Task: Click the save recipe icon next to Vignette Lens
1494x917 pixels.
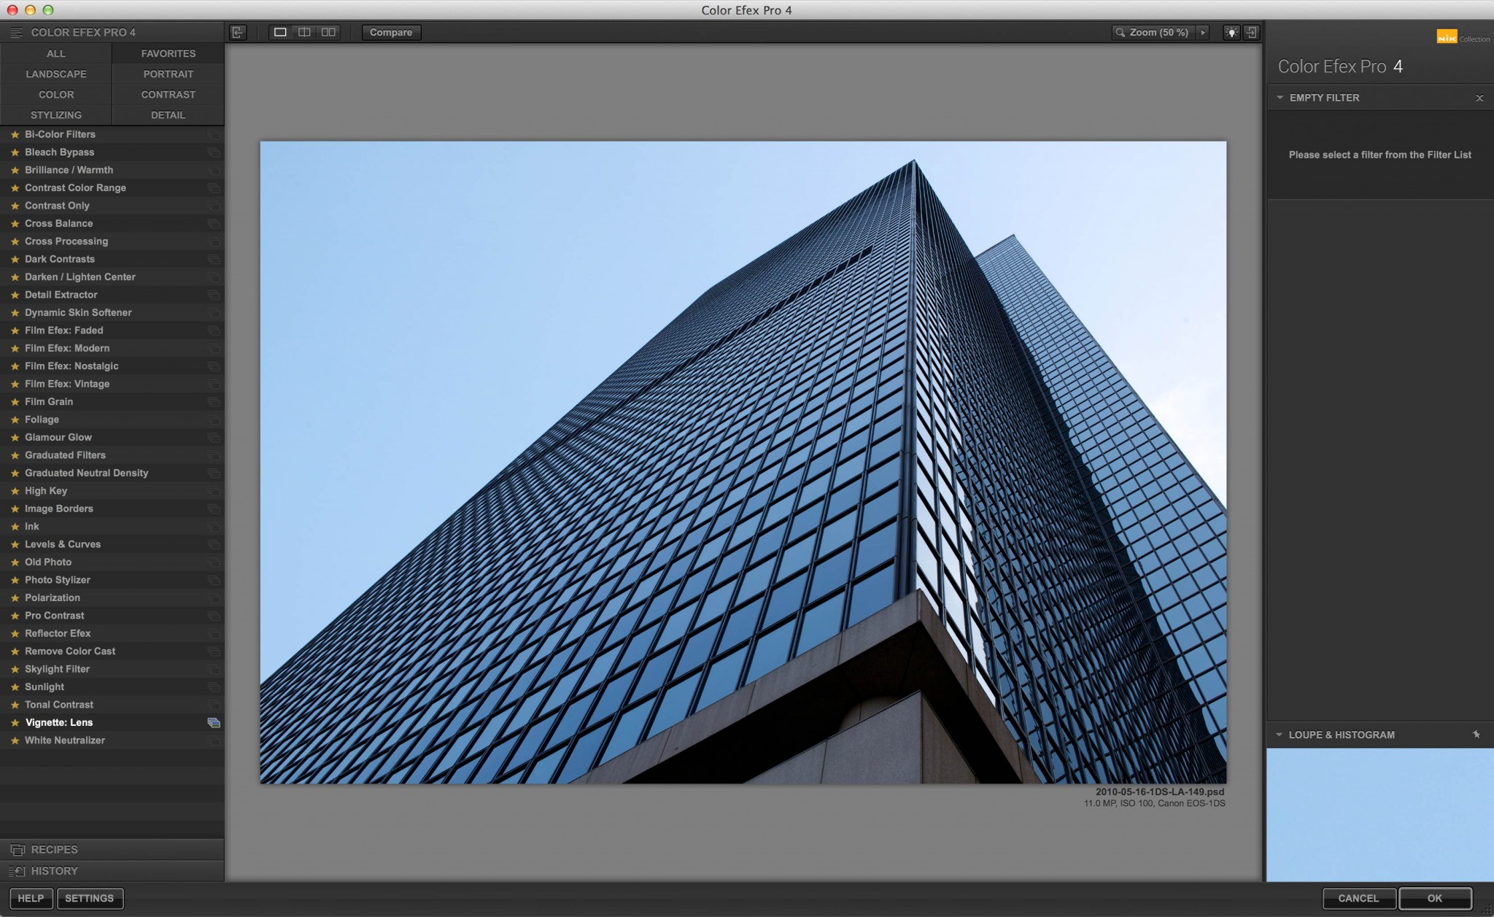Action: point(214,723)
